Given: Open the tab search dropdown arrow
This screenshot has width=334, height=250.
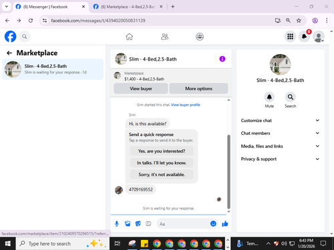Looking at the screenshot, I should [7, 7].
